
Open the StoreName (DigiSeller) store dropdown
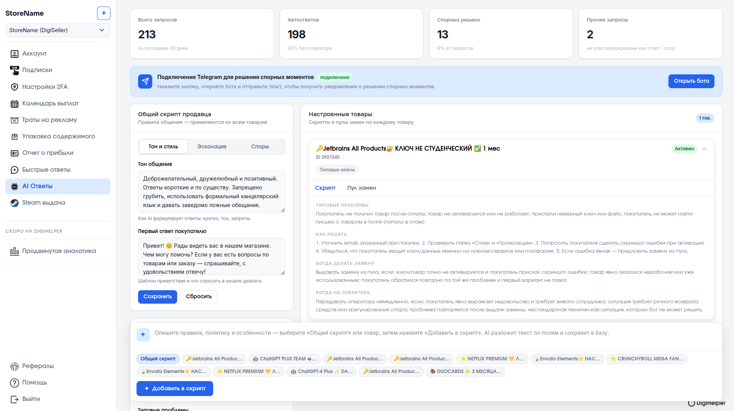coord(58,30)
